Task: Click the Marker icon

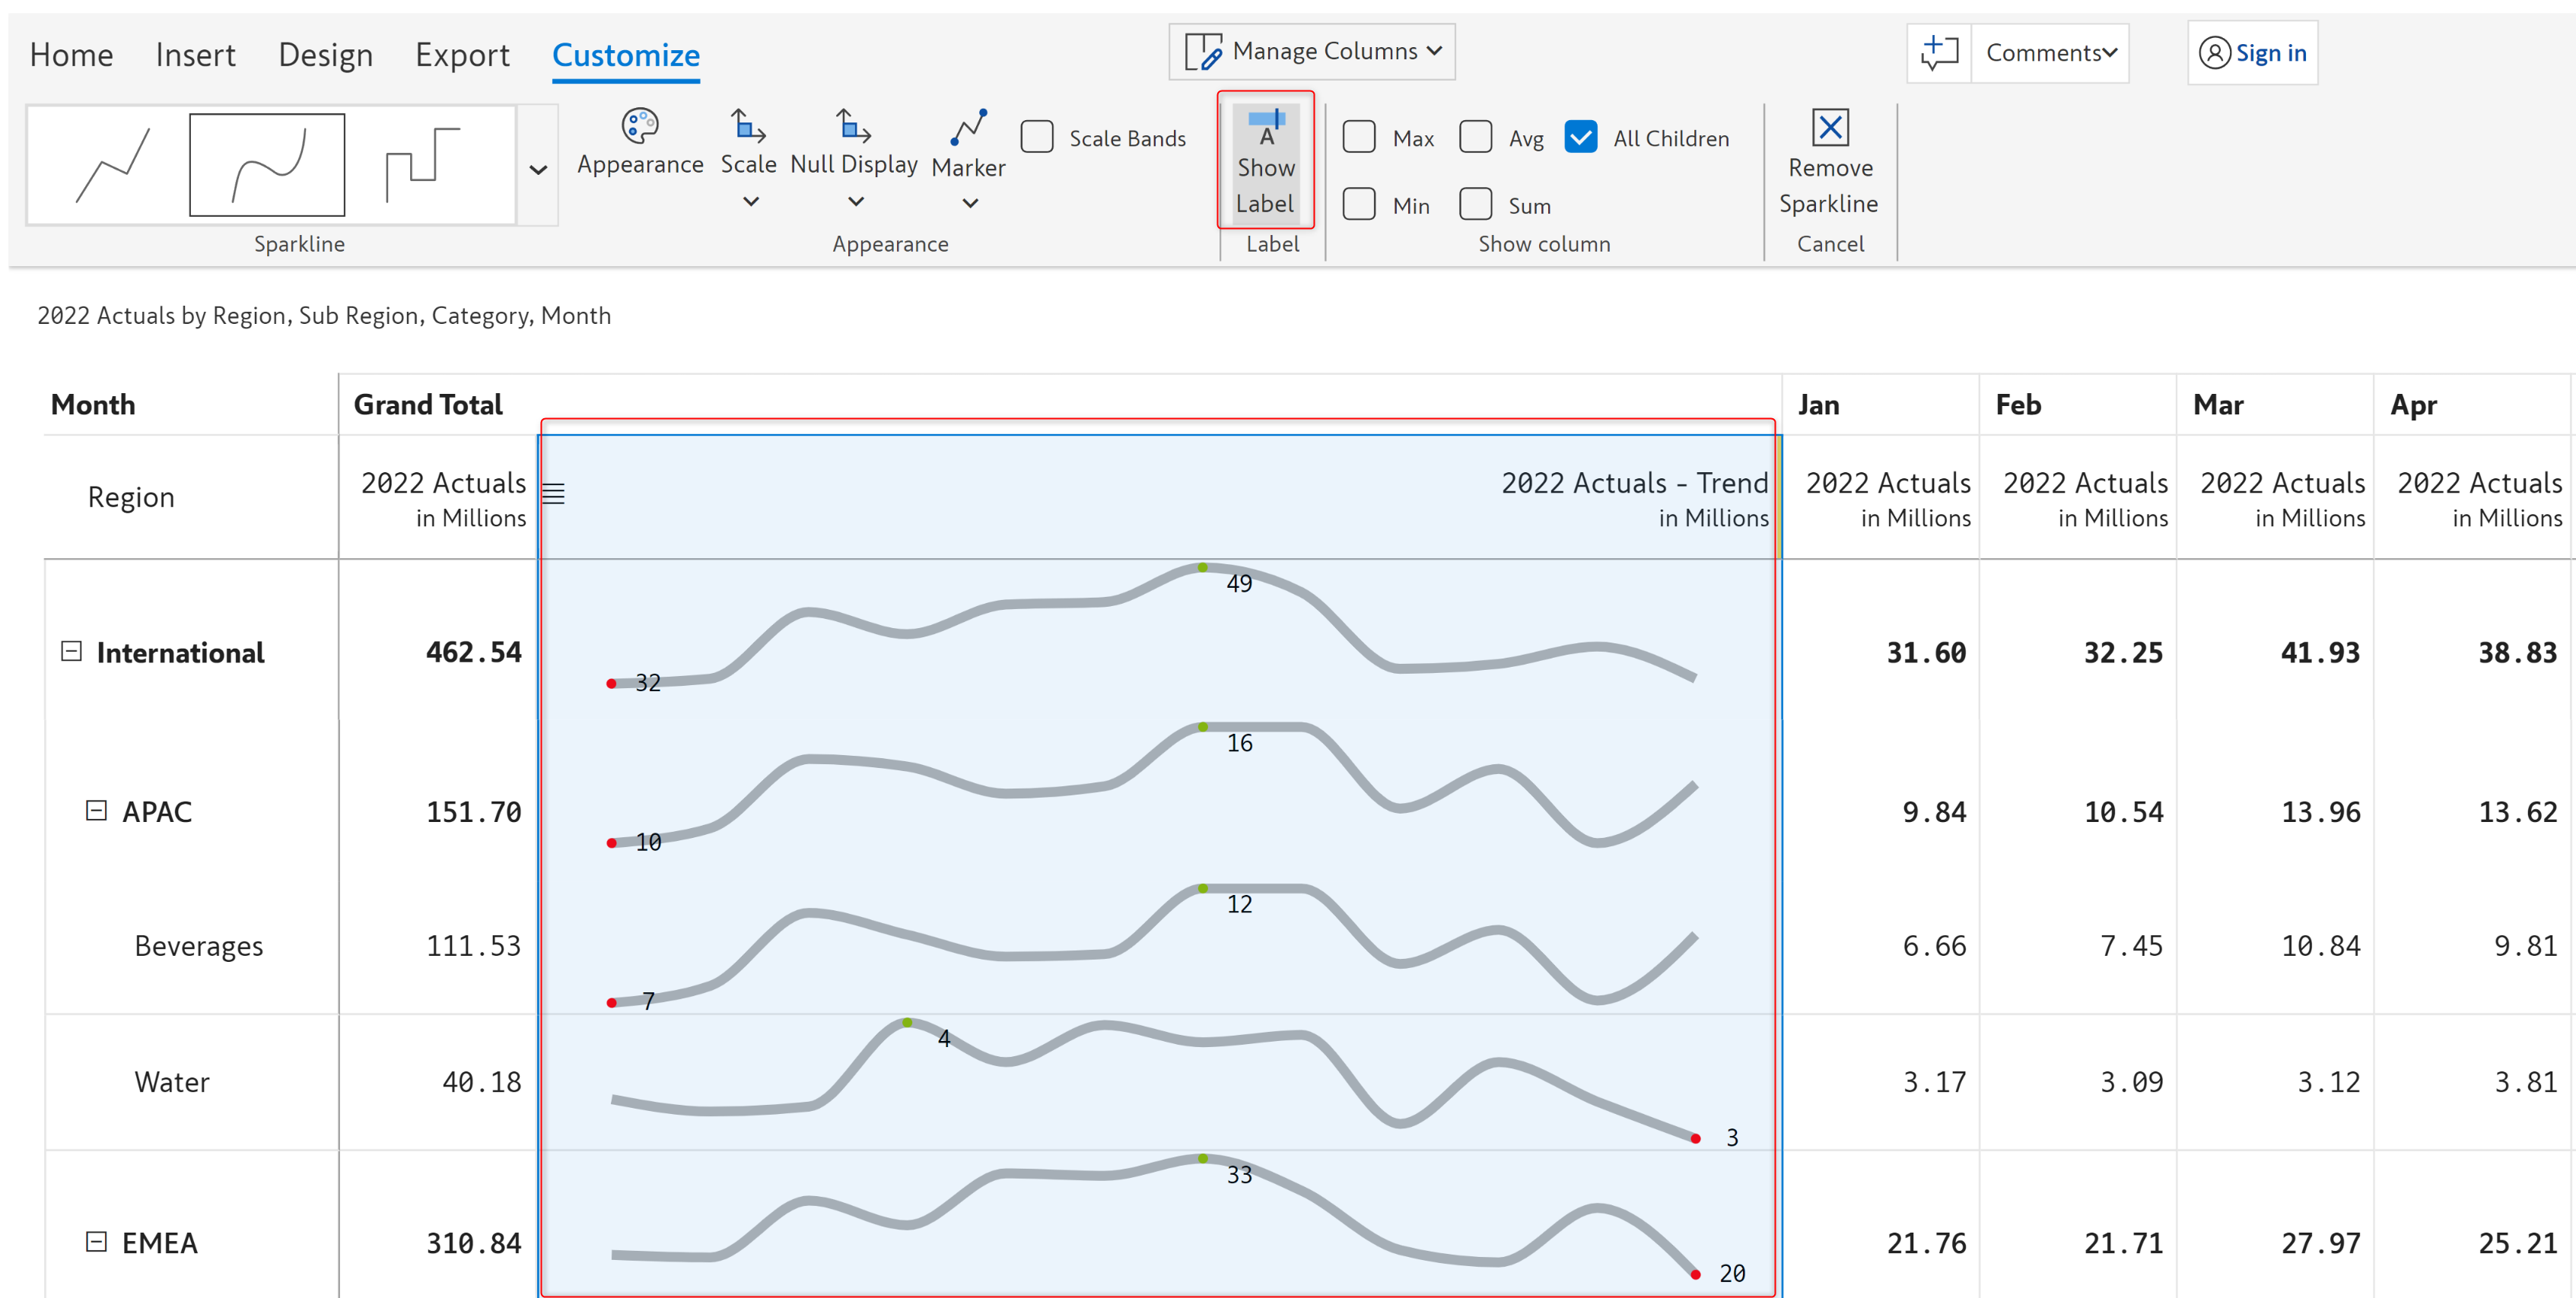Action: [x=968, y=127]
